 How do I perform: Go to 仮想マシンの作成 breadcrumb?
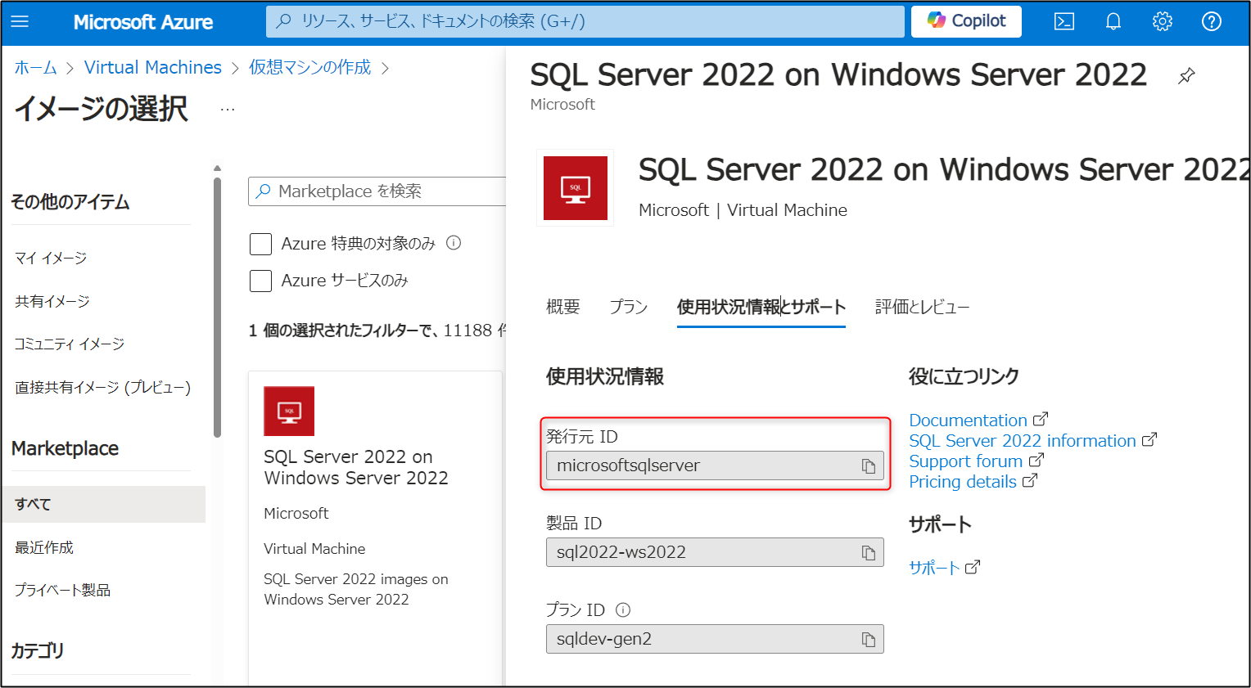[309, 68]
